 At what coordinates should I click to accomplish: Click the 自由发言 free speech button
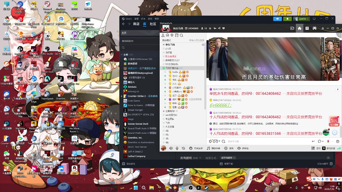coord(196,148)
